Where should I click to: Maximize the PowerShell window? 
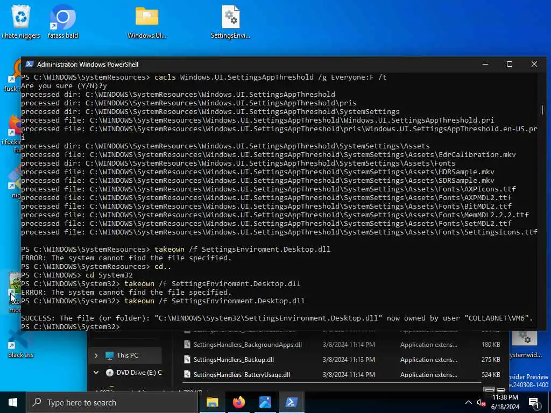510,65
